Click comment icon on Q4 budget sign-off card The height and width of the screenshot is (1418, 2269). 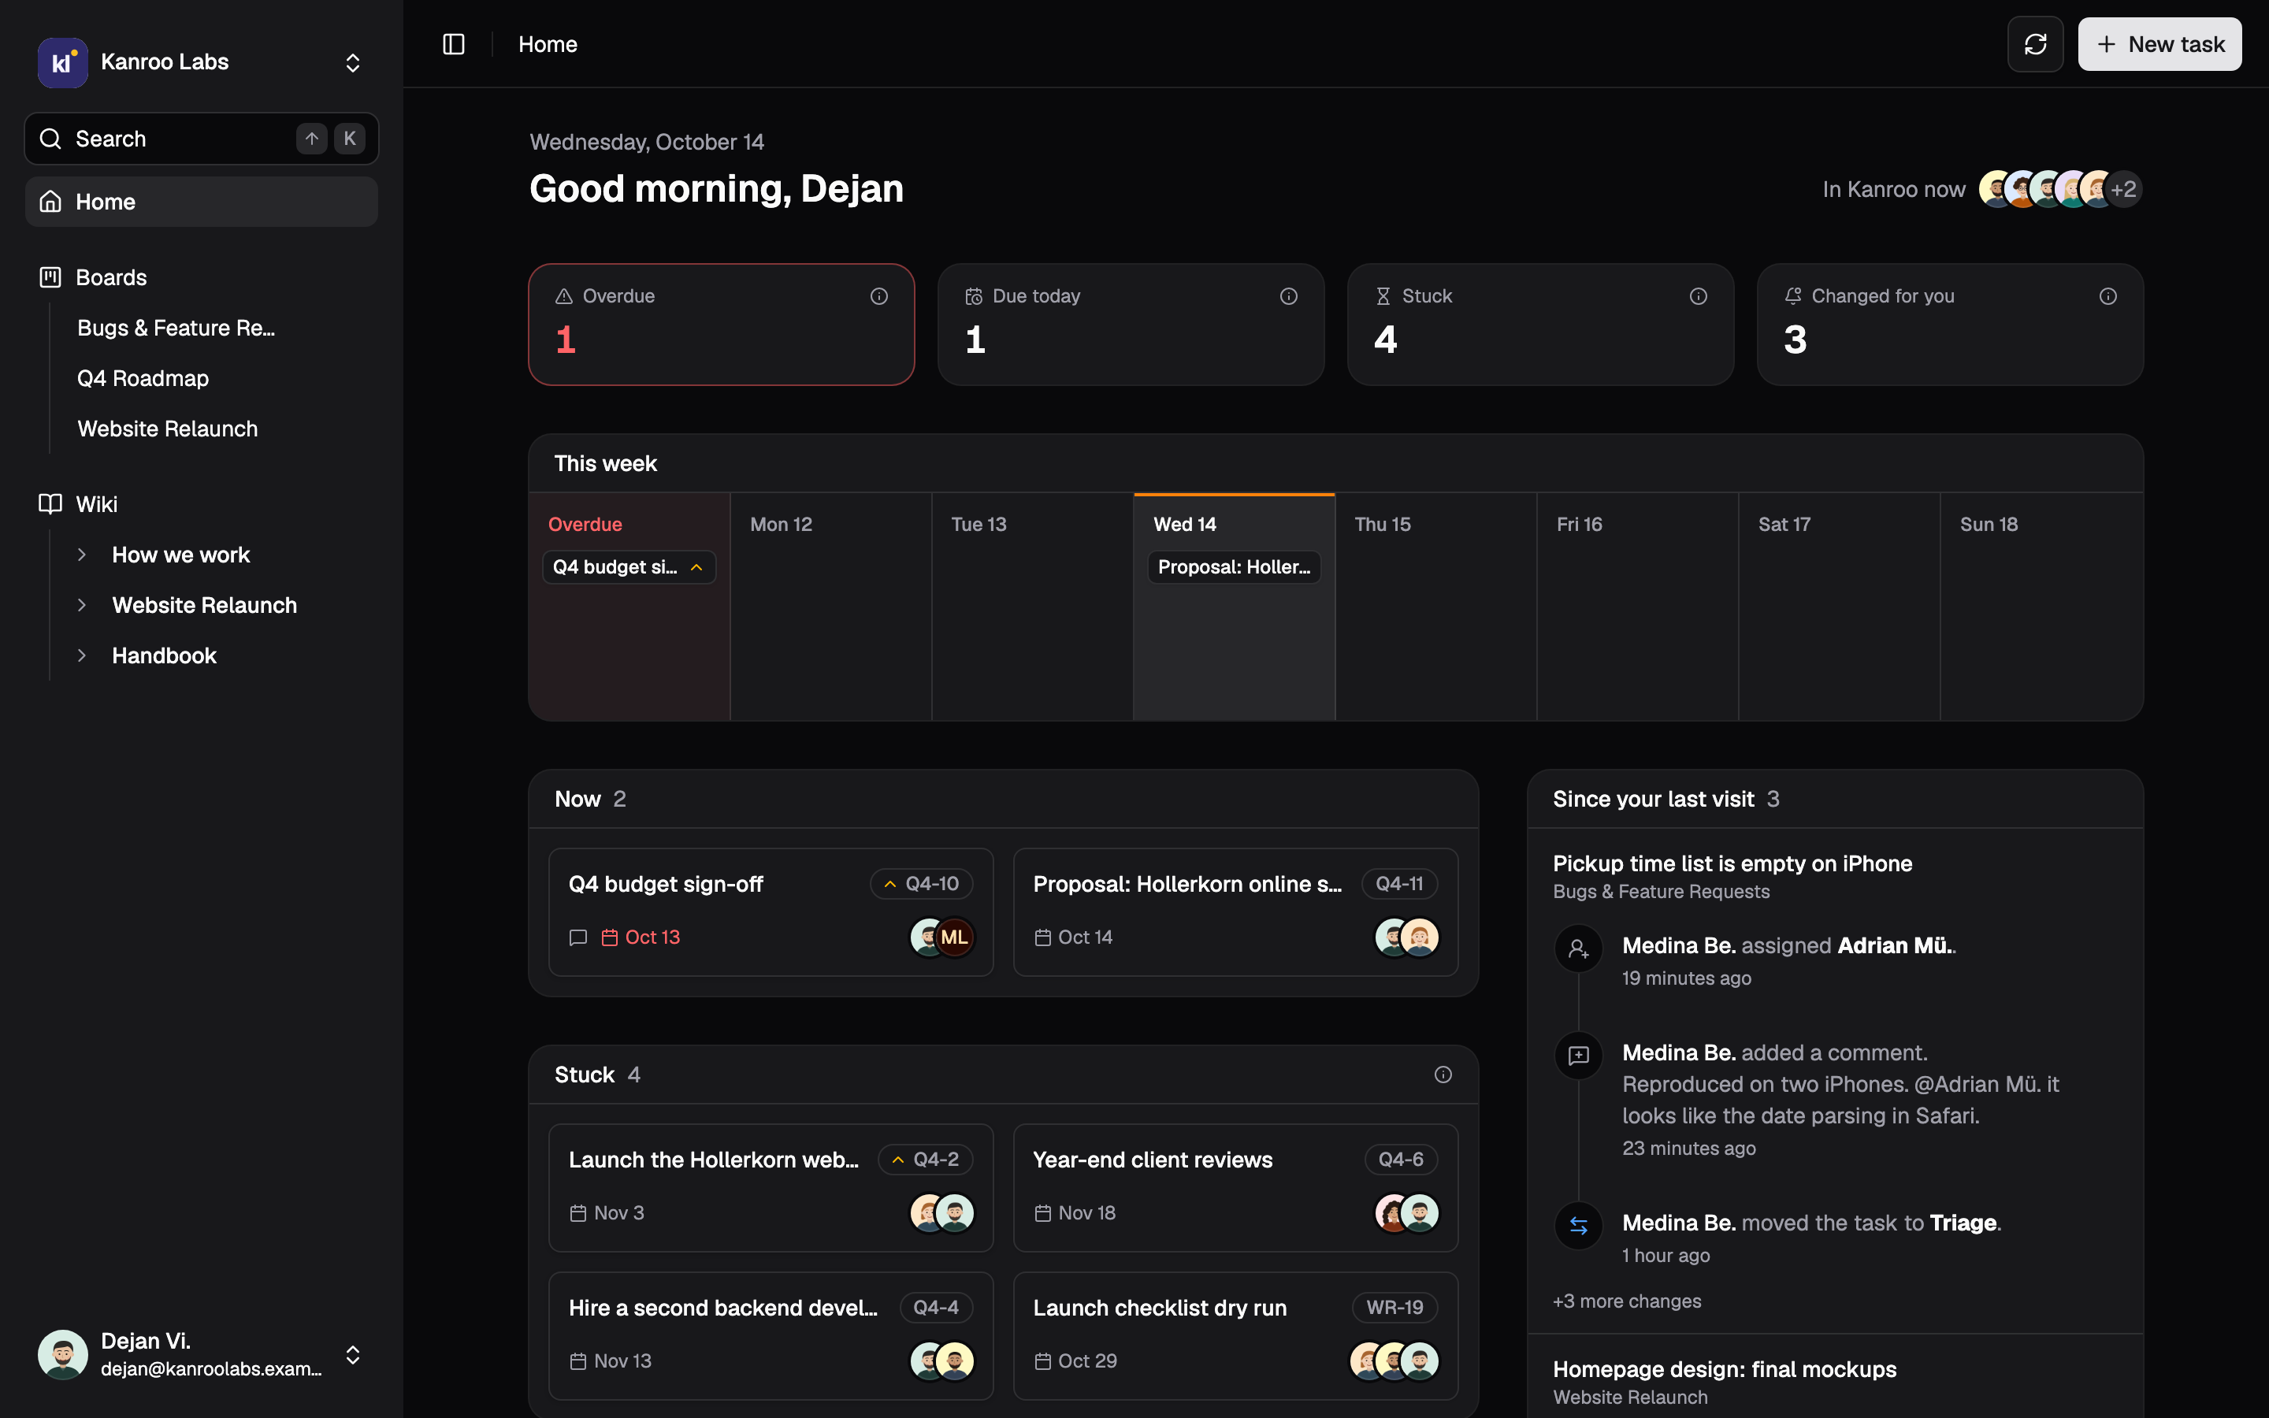coord(578,937)
